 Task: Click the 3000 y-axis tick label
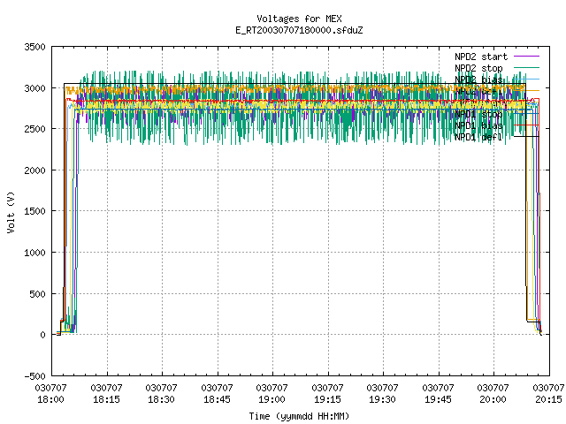[34, 88]
